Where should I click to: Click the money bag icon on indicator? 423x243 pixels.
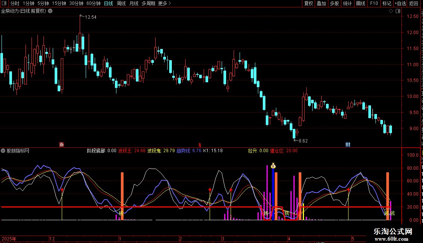click(x=273, y=166)
